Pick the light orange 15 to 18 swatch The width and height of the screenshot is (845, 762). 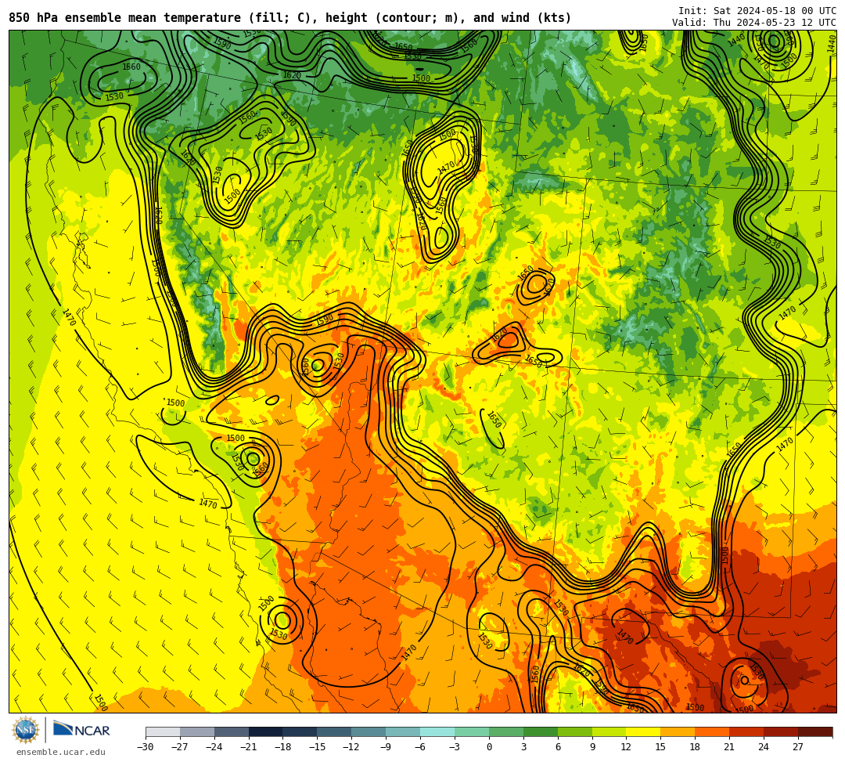[678, 731]
